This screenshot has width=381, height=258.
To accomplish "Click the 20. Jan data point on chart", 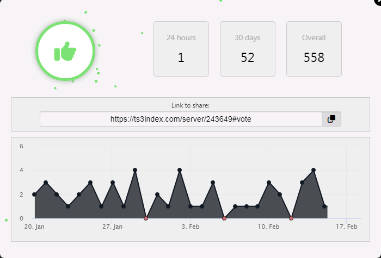I will (34, 194).
